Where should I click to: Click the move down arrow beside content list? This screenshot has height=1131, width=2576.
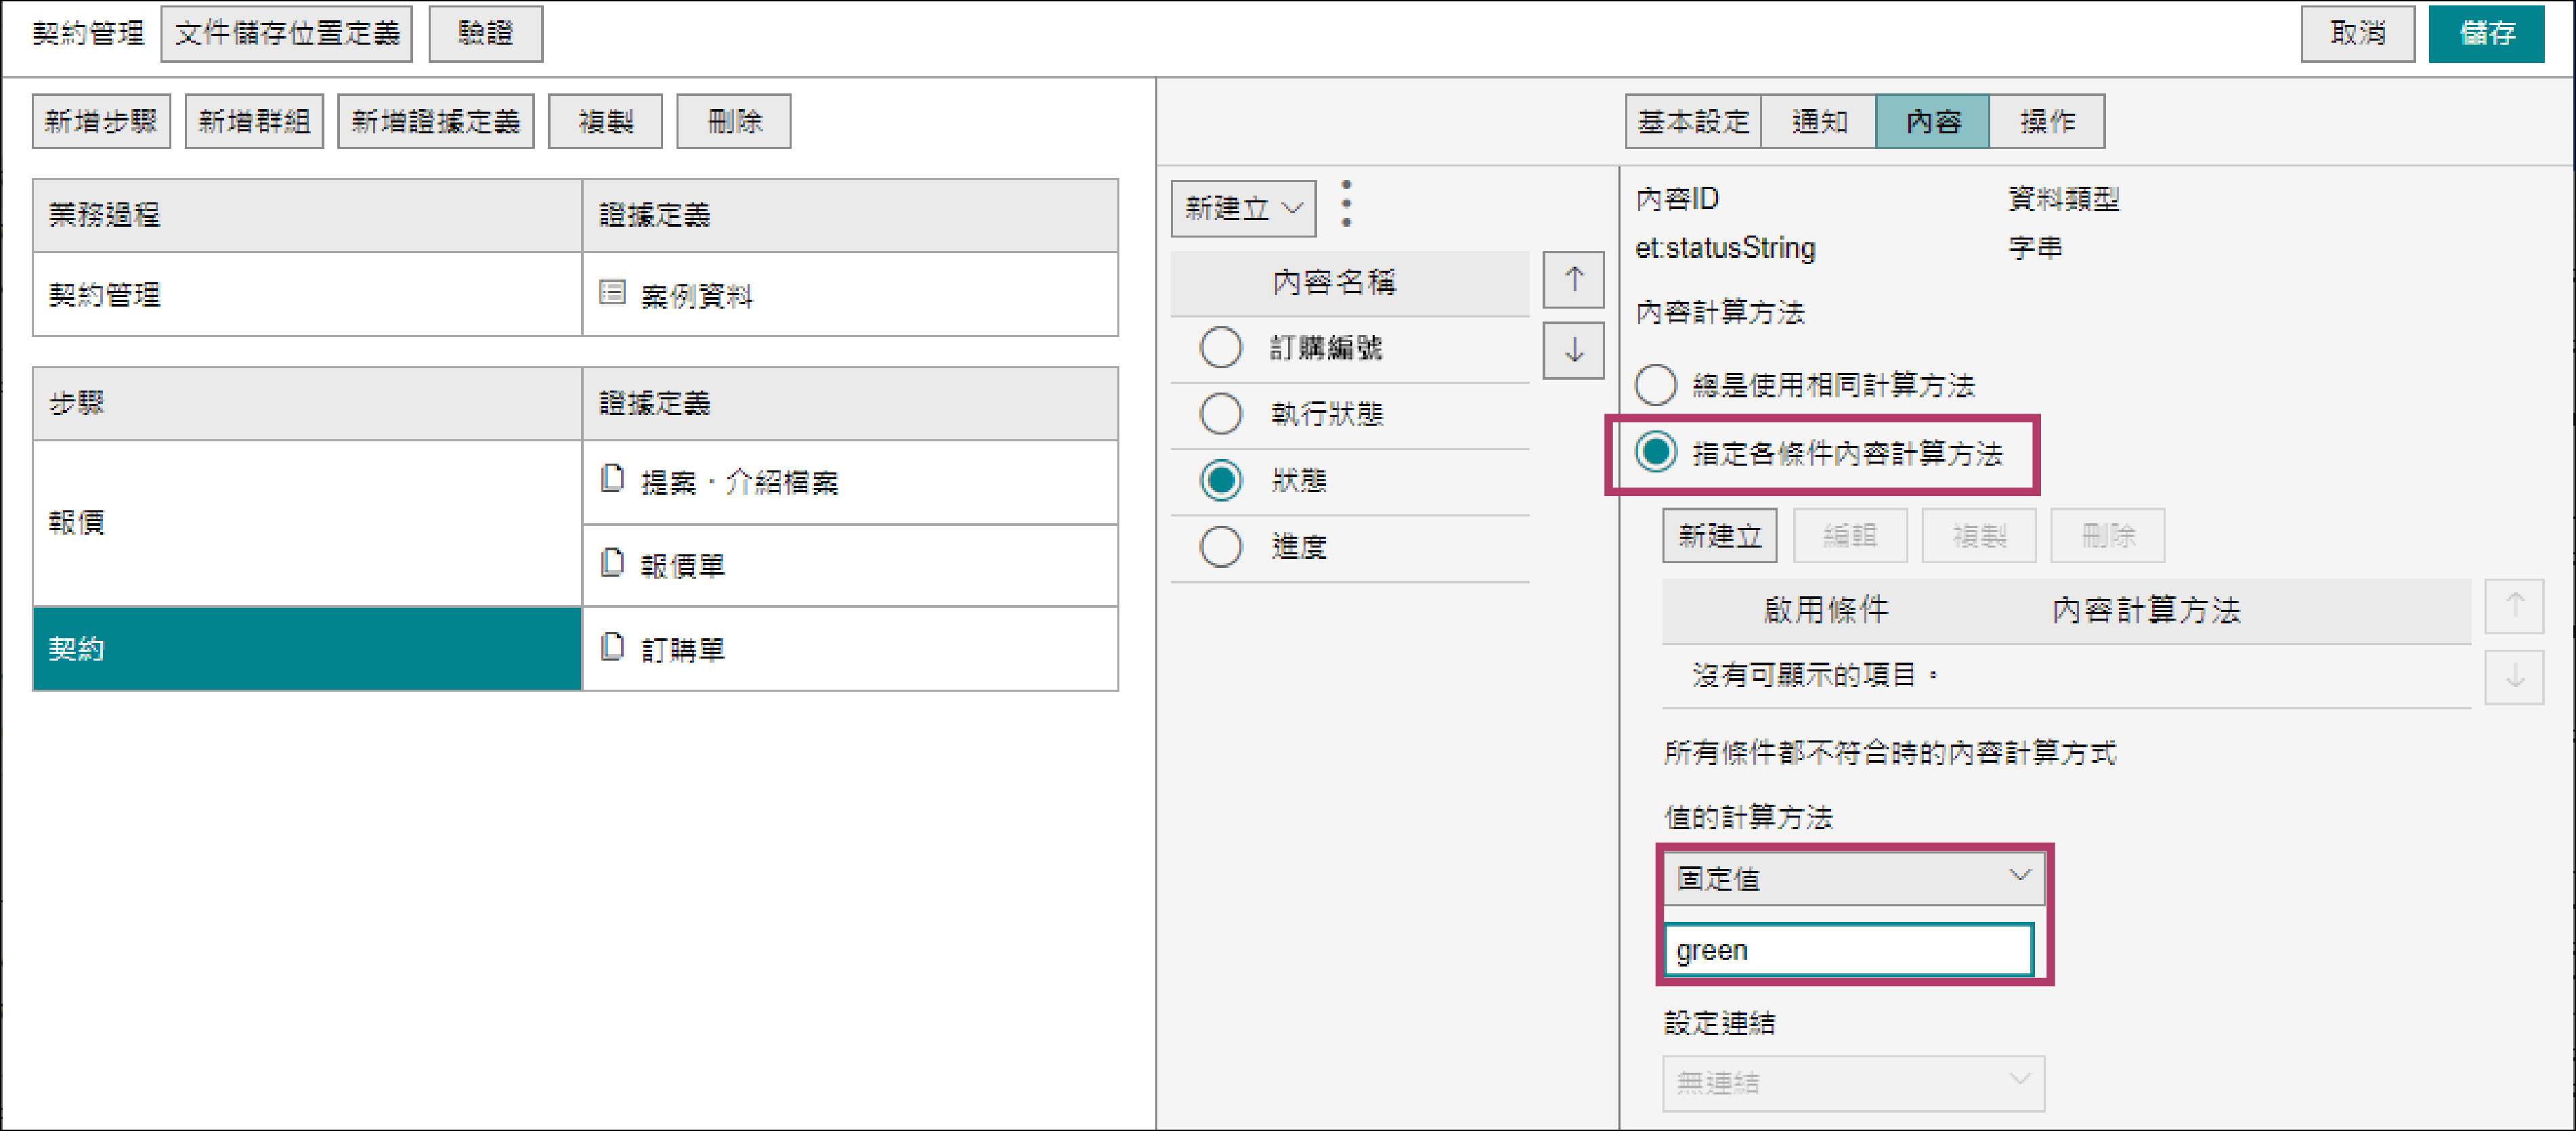pos(1573,351)
